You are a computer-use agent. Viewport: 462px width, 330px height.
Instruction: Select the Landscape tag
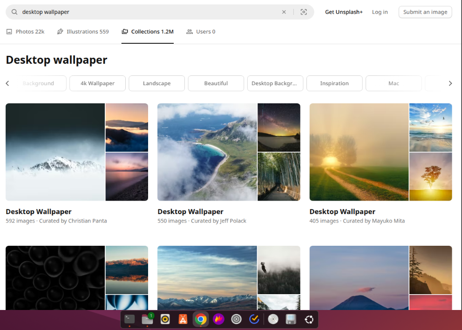(157, 83)
